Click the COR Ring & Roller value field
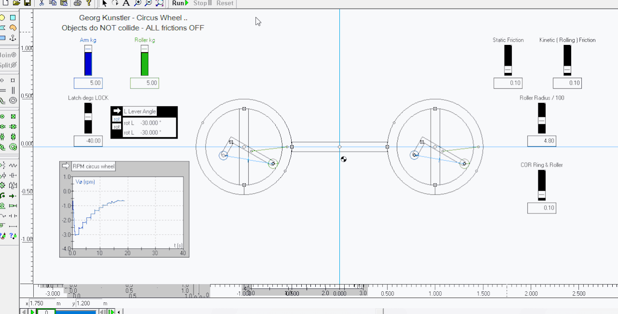618x314 pixels. pos(542,208)
